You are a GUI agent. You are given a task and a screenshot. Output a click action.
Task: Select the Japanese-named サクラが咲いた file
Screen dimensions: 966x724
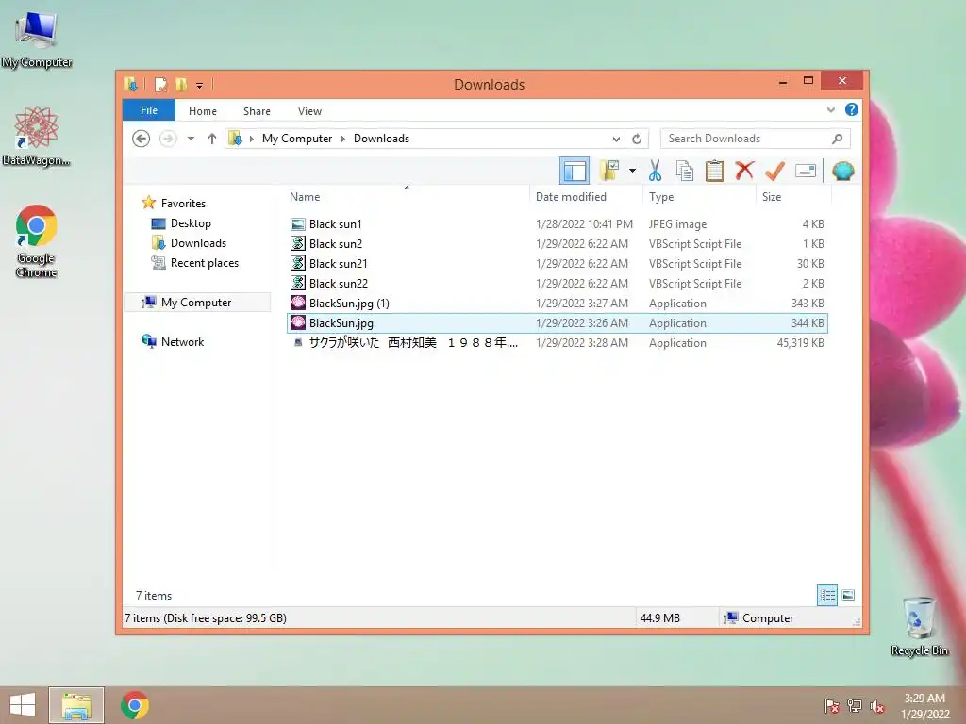click(x=558, y=342)
